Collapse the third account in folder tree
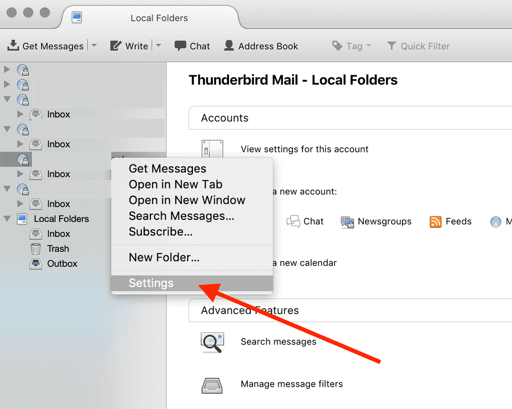This screenshot has width=512, height=409. pyautogui.click(x=7, y=99)
